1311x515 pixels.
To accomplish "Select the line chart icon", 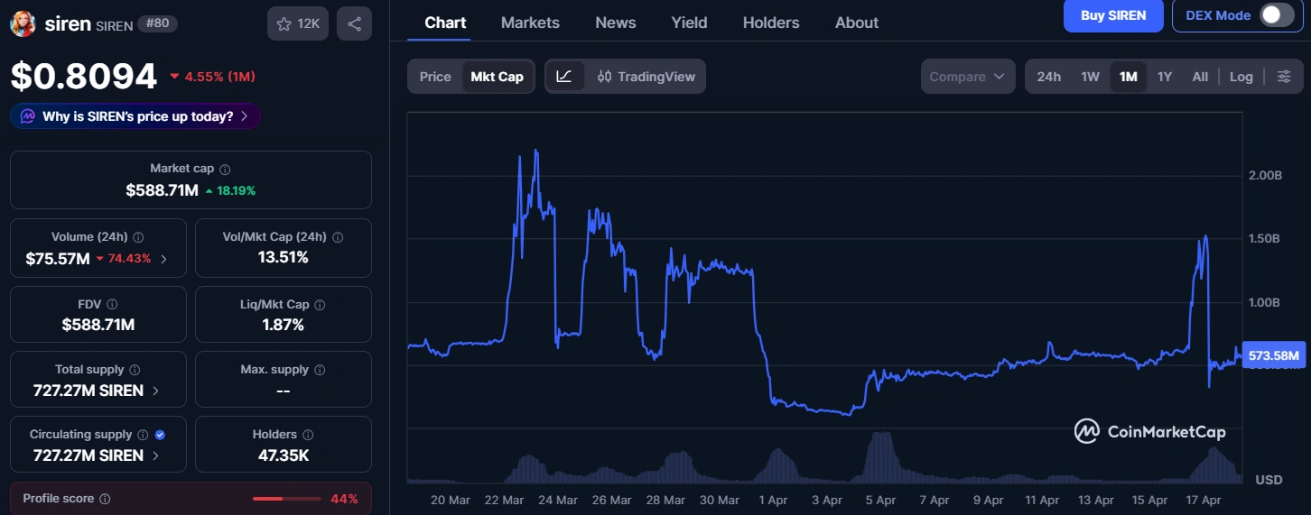I will pos(564,77).
